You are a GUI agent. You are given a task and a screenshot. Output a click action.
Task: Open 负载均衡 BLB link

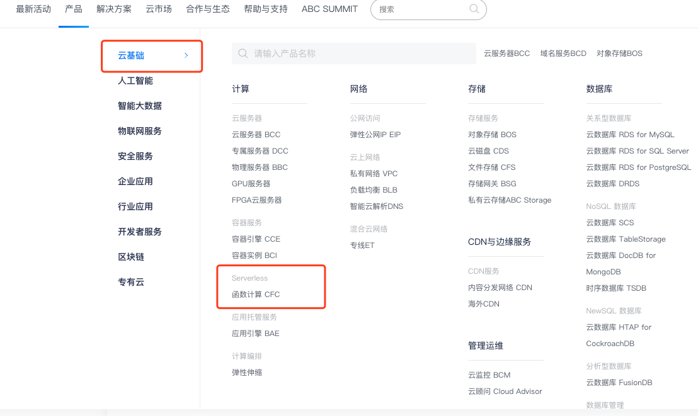pyautogui.click(x=374, y=190)
